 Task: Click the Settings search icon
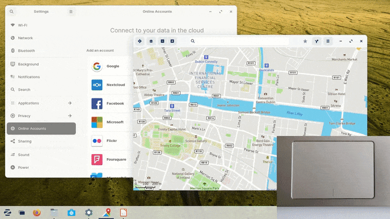(x=12, y=11)
